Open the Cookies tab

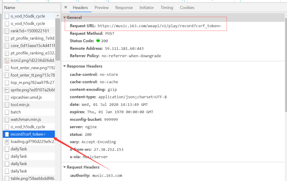[x=187, y=8]
